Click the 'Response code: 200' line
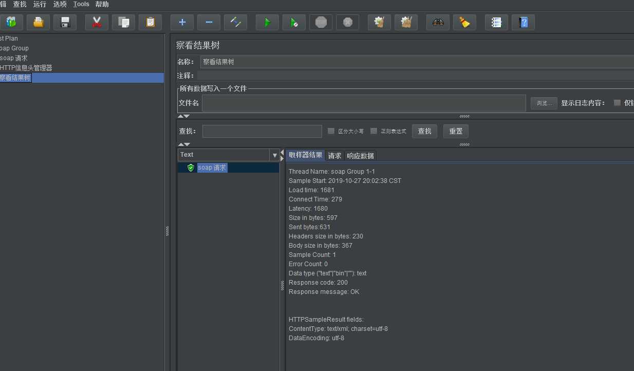Image resolution: width=634 pixels, height=371 pixels. [x=318, y=283]
